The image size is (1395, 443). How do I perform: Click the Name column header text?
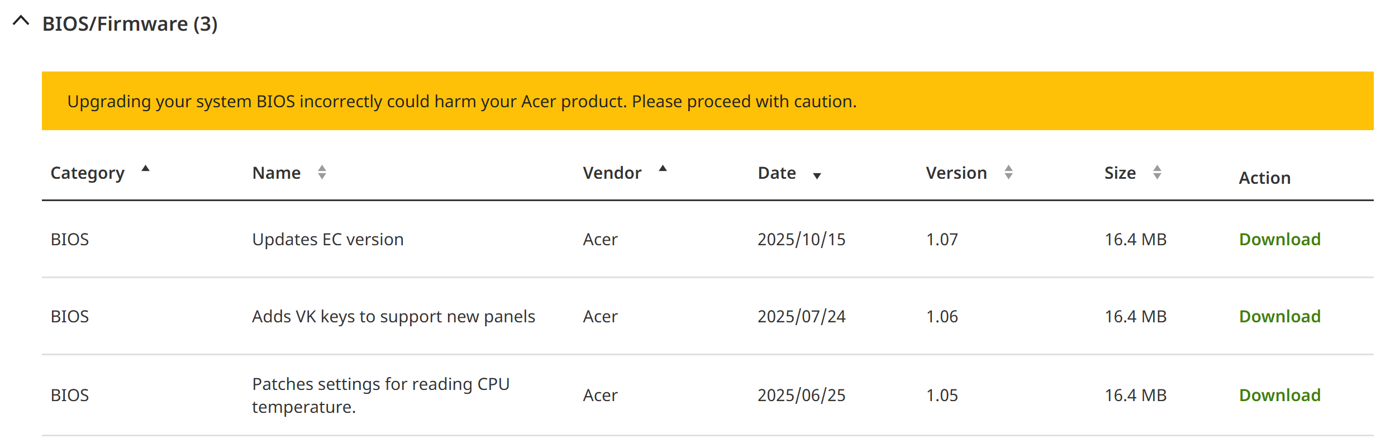[x=277, y=173]
